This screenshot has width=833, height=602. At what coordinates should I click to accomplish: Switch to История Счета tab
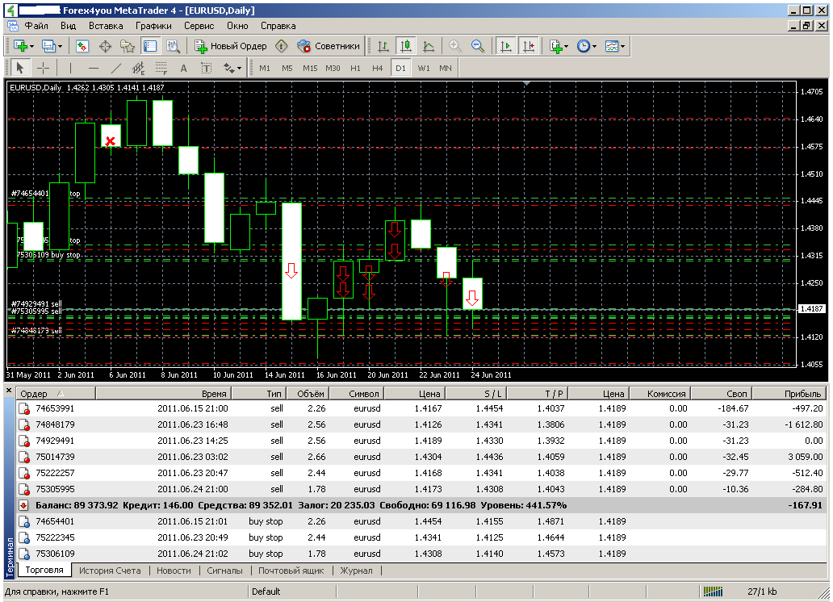[110, 571]
